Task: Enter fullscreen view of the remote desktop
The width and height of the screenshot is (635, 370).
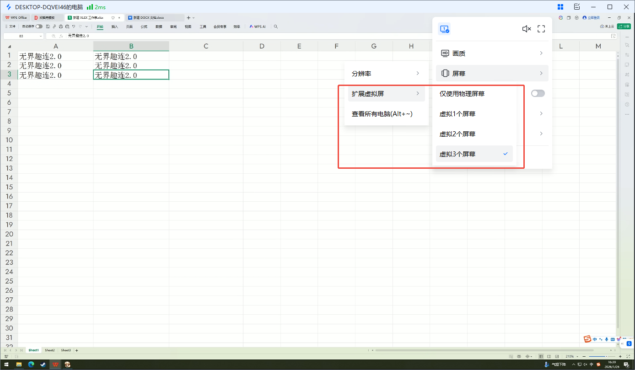Action: [x=541, y=28]
